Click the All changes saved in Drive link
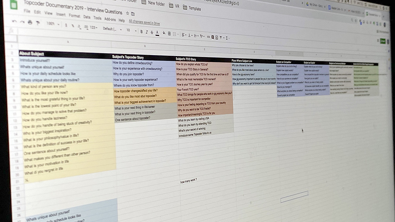 (x=144, y=22)
